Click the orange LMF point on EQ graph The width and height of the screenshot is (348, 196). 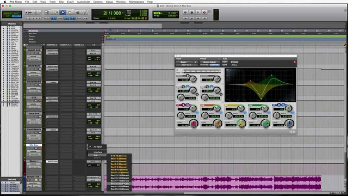(251, 81)
